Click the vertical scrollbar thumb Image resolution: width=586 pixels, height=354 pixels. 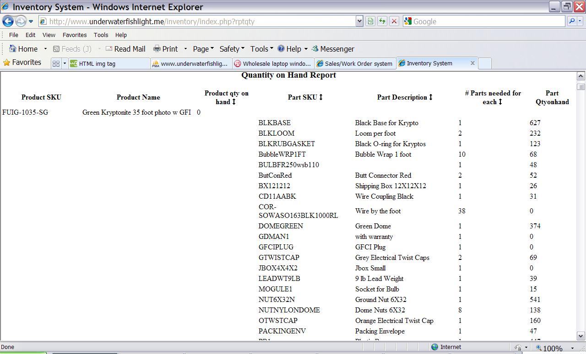click(581, 86)
